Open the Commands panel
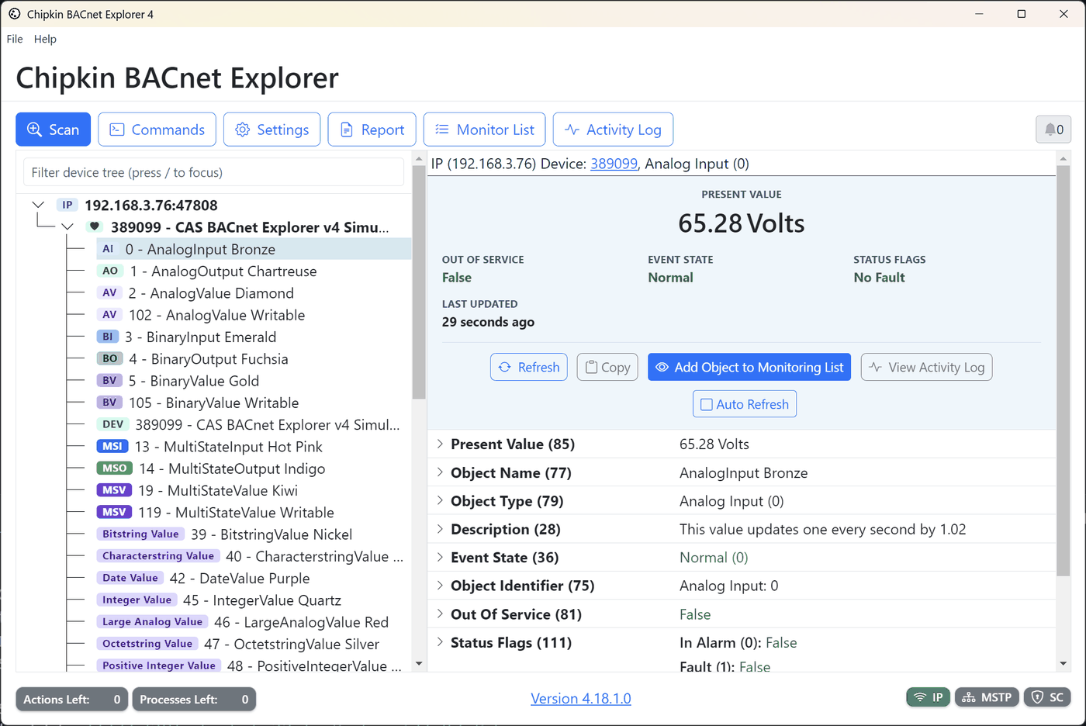1086x726 pixels. coord(157,130)
